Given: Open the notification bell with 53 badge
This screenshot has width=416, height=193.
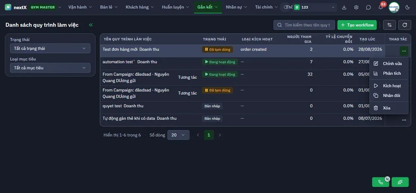Looking at the screenshot, I should tap(381, 7).
